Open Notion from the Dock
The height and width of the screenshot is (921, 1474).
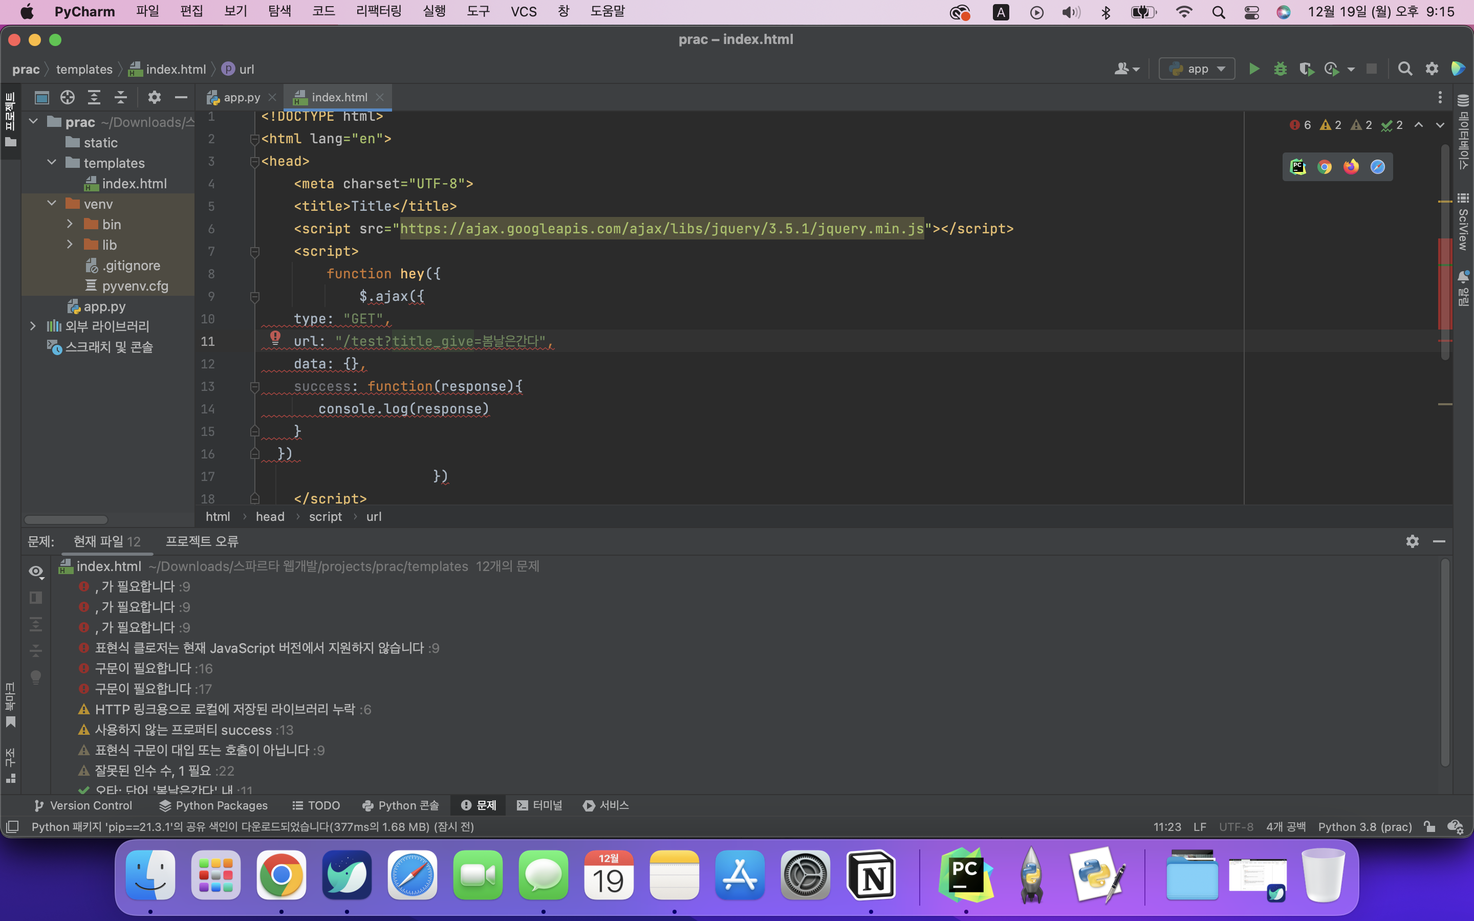[871, 875]
